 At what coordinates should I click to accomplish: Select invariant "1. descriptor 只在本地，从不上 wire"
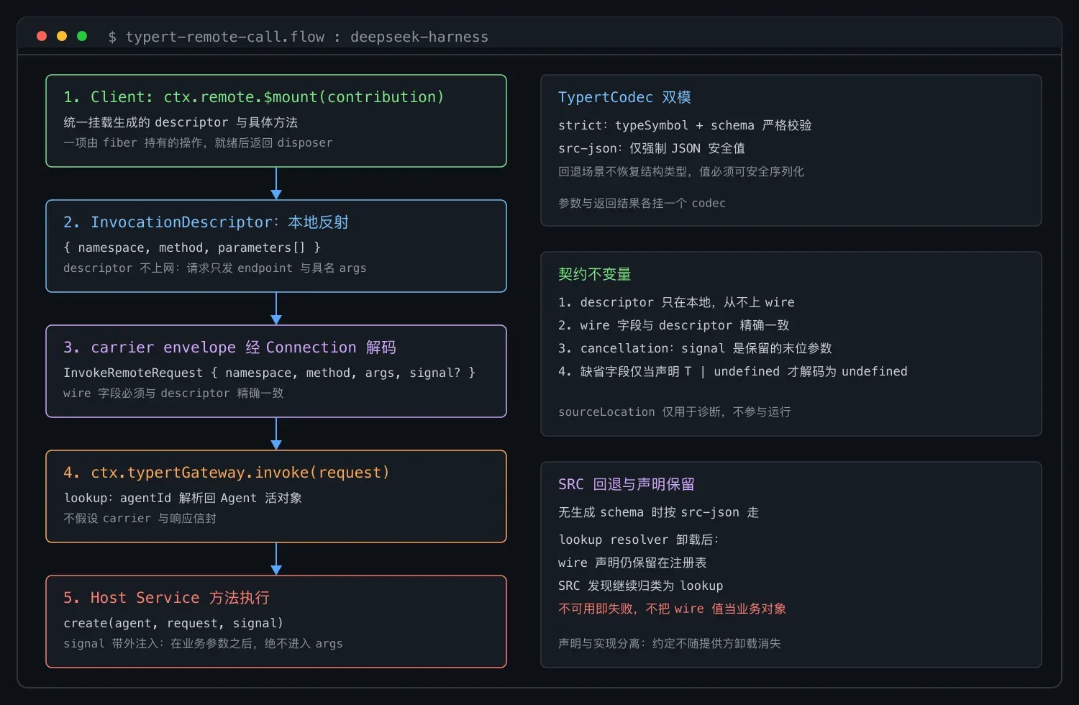tap(676, 302)
